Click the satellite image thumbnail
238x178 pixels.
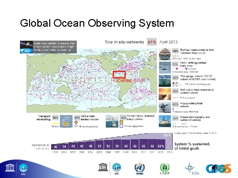(x=26, y=47)
